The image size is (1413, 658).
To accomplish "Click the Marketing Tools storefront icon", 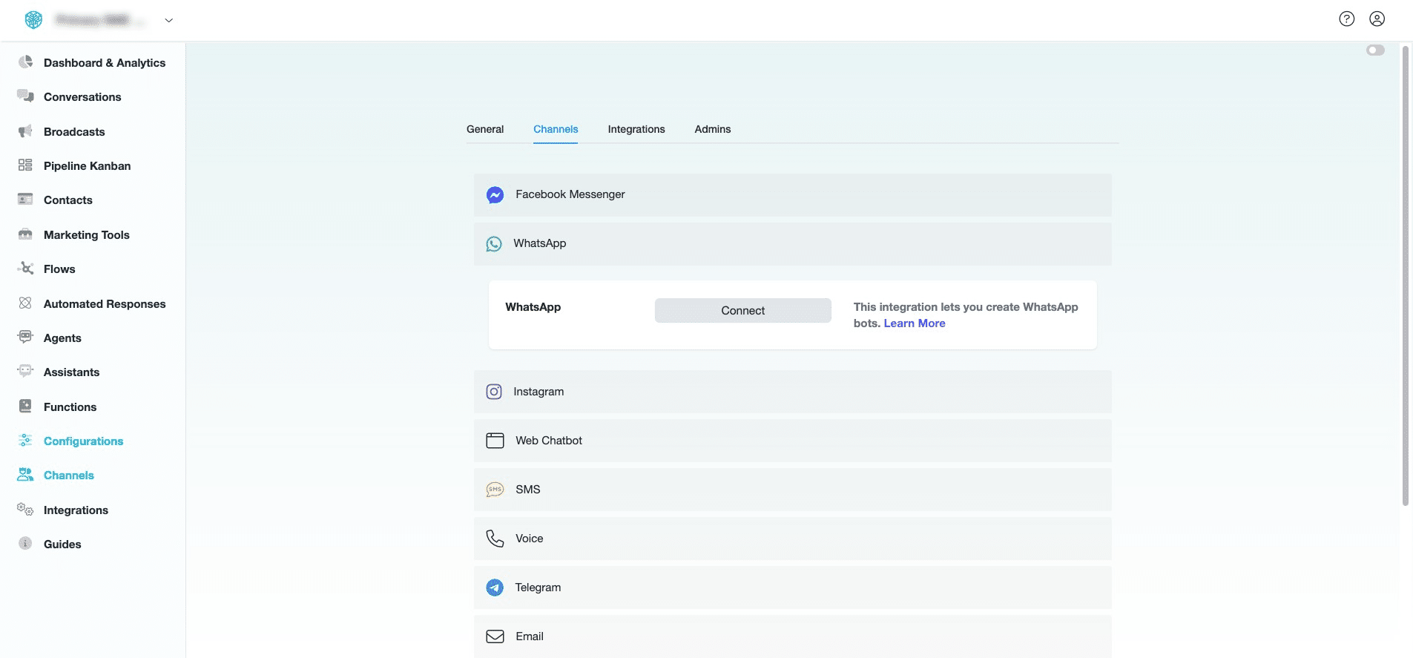I will [25, 234].
